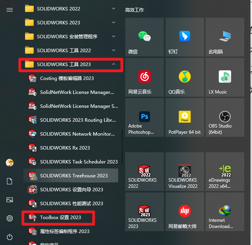The image size is (252, 245).
Task: Open SOLIDWORKS 设置向导 2023
Action: tap(71, 190)
